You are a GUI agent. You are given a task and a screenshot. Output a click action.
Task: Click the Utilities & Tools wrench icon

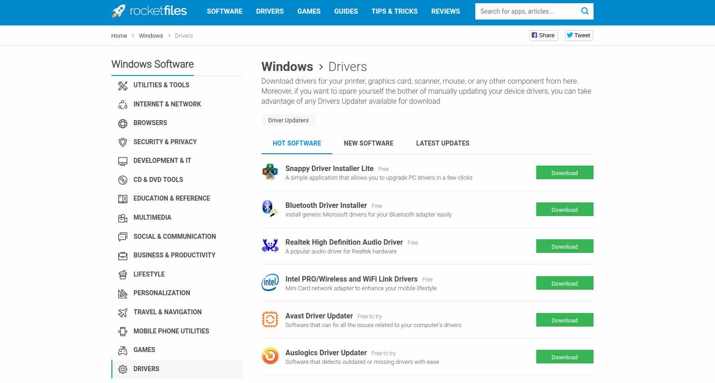click(x=123, y=86)
